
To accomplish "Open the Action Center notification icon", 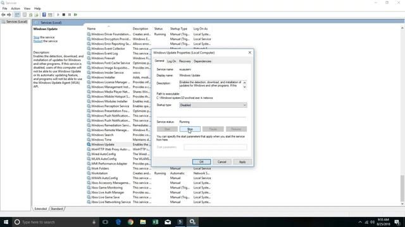I will click(x=397, y=222).
